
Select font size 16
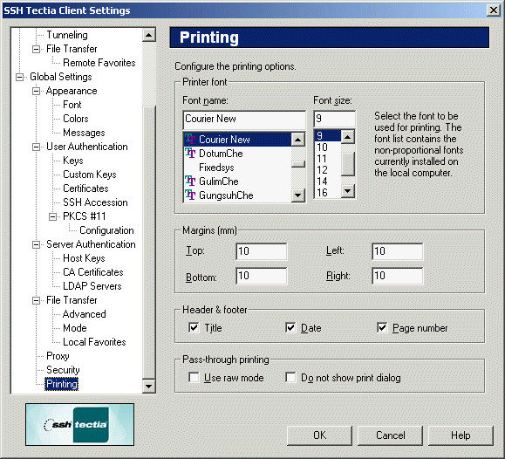(x=328, y=193)
